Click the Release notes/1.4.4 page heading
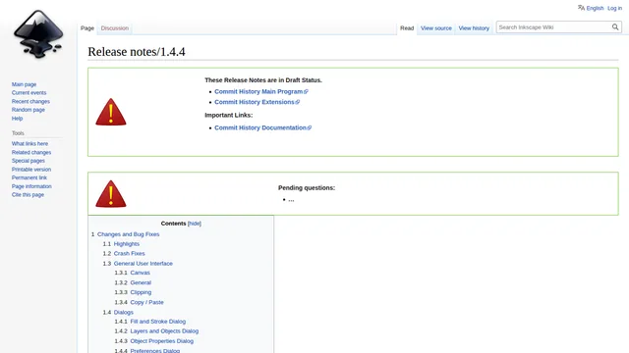The image size is (629, 353). (x=137, y=52)
